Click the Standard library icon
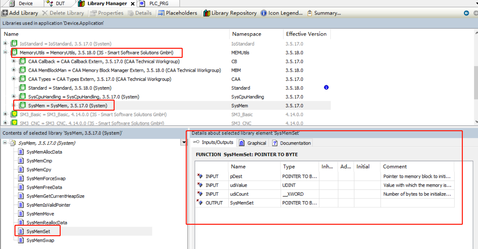This screenshot has height=249, width=478. [23, 87]
